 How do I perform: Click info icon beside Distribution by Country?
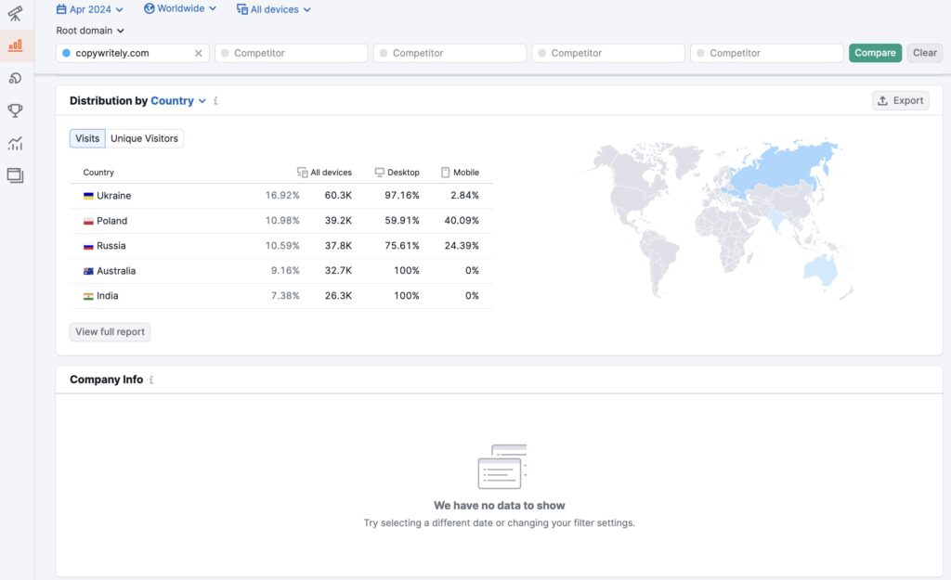215,101
